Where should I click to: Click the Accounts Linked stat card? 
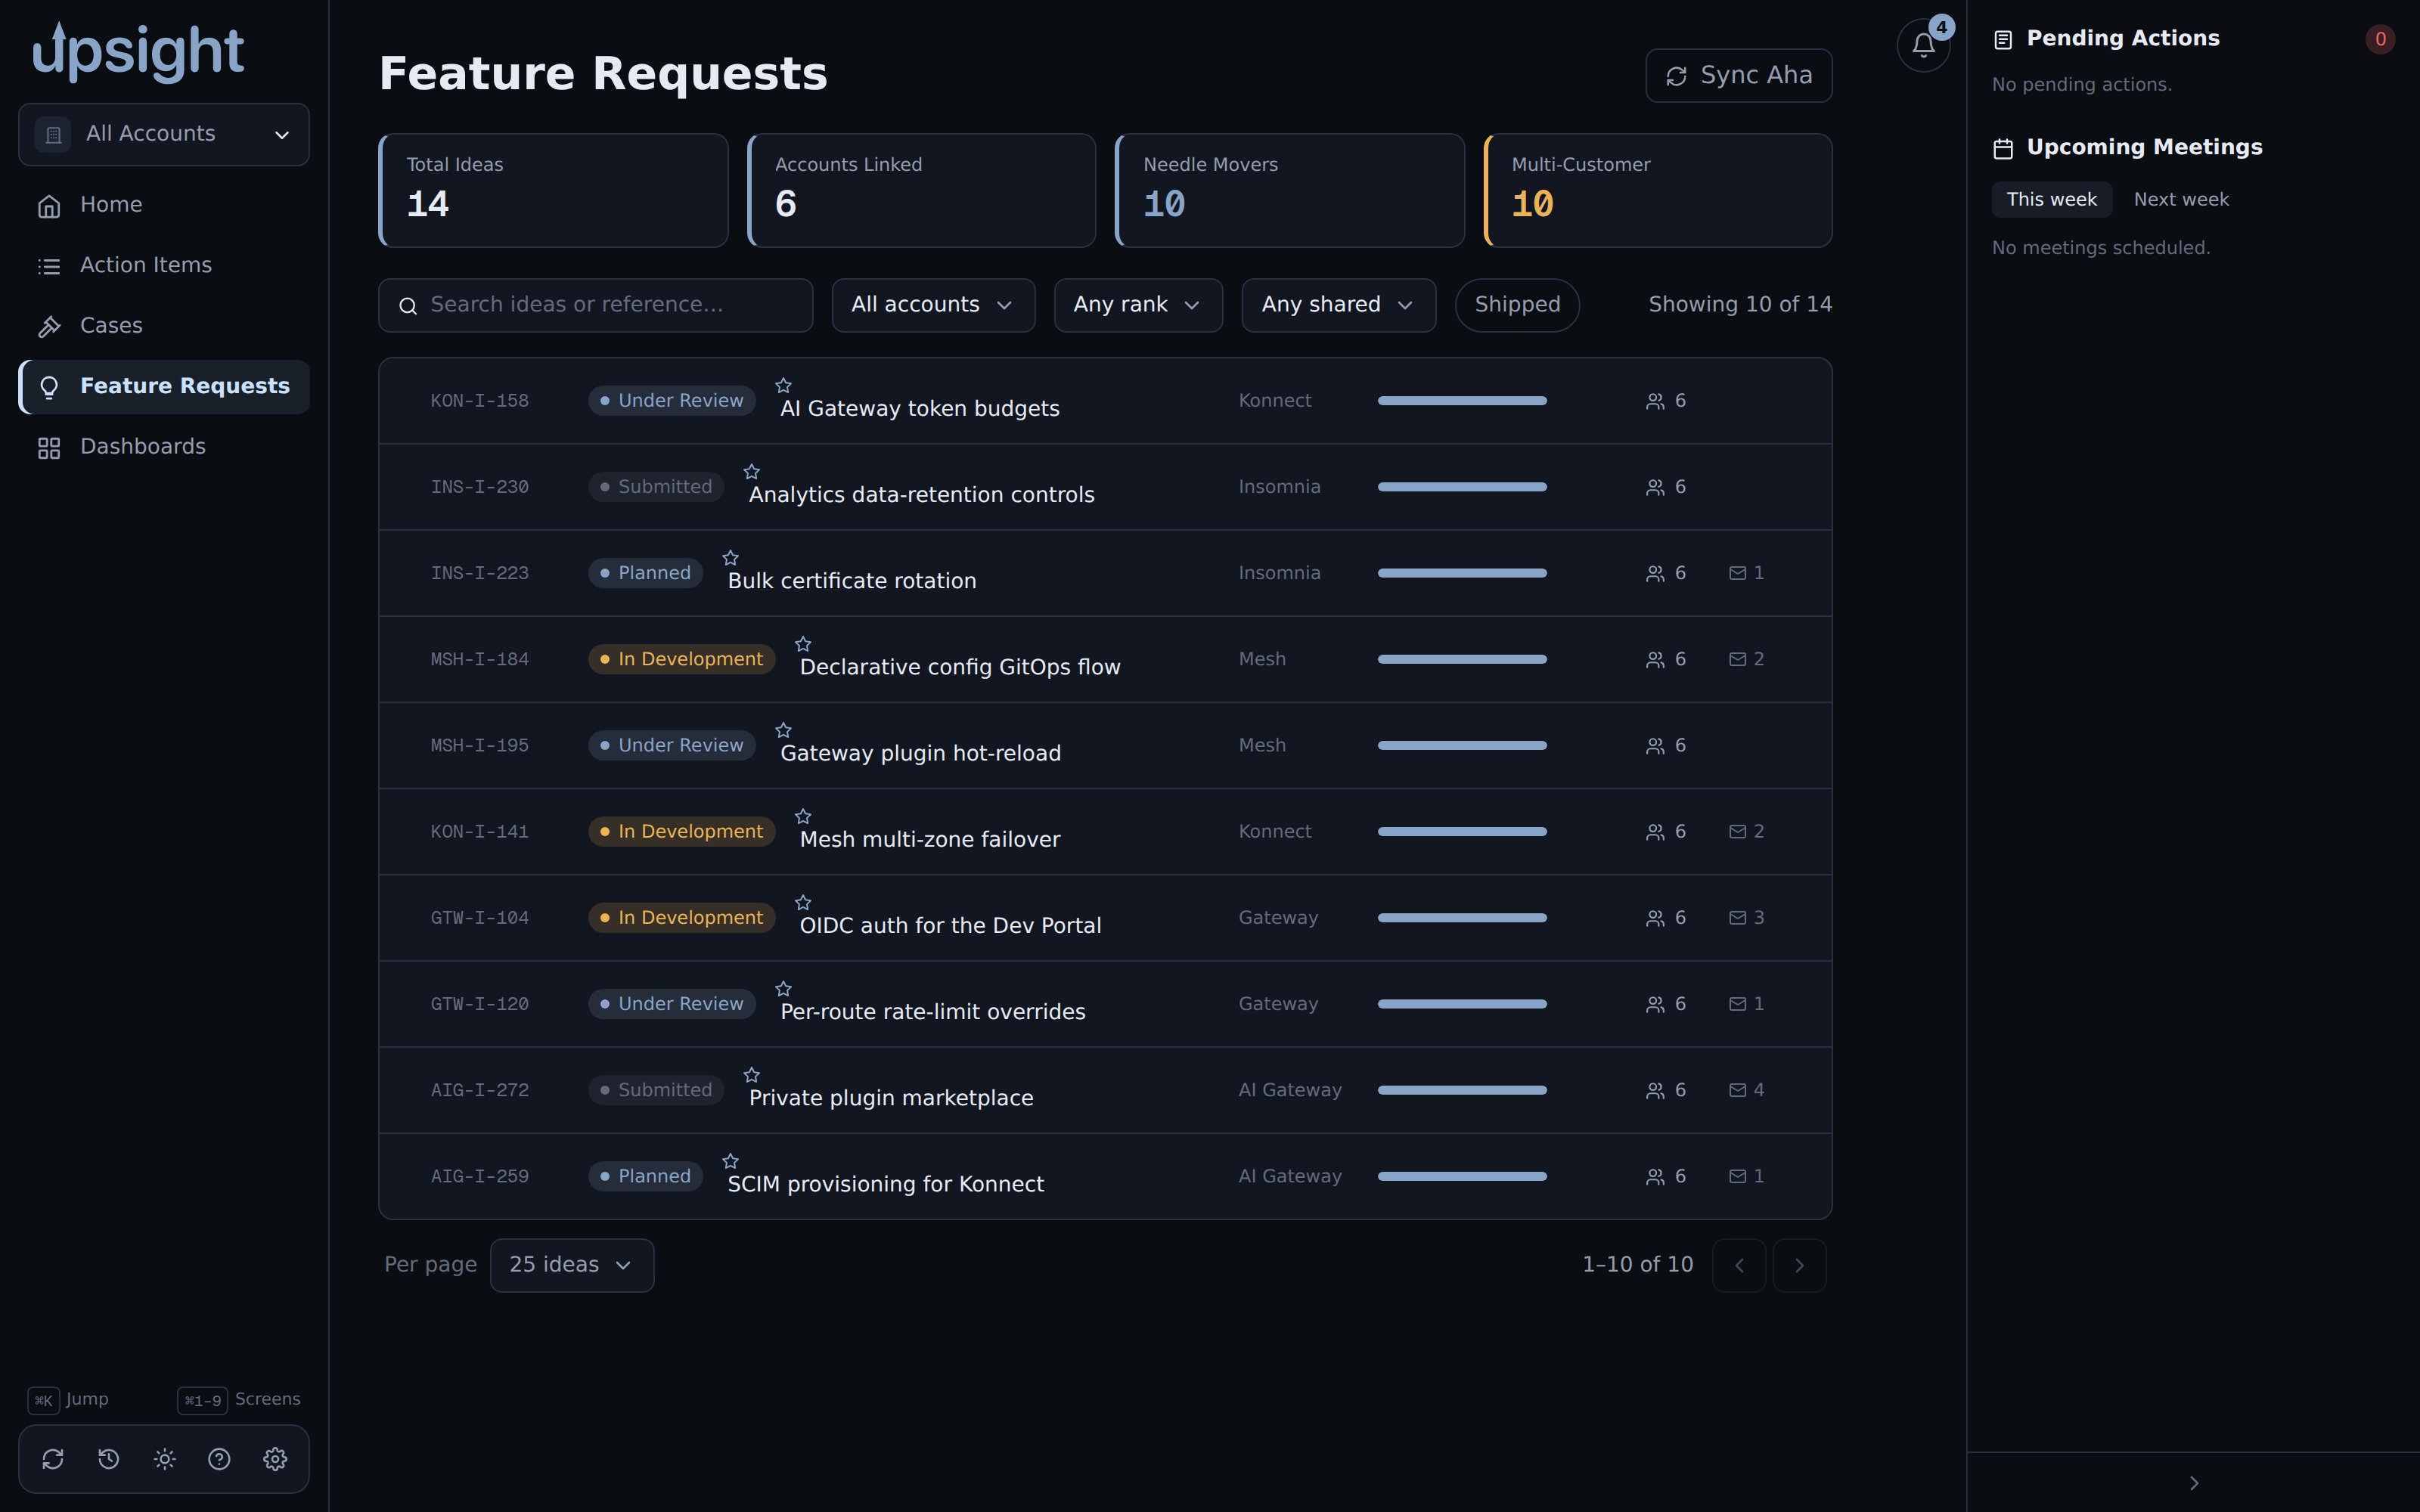point(921,190)
